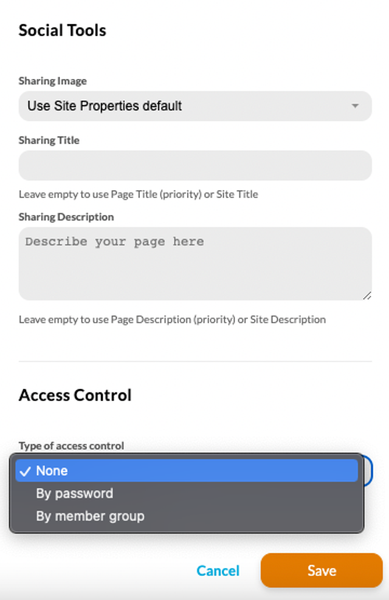Click the "Social Tools" section heading
The image size is (389, 600).
[x=63, y=30]
